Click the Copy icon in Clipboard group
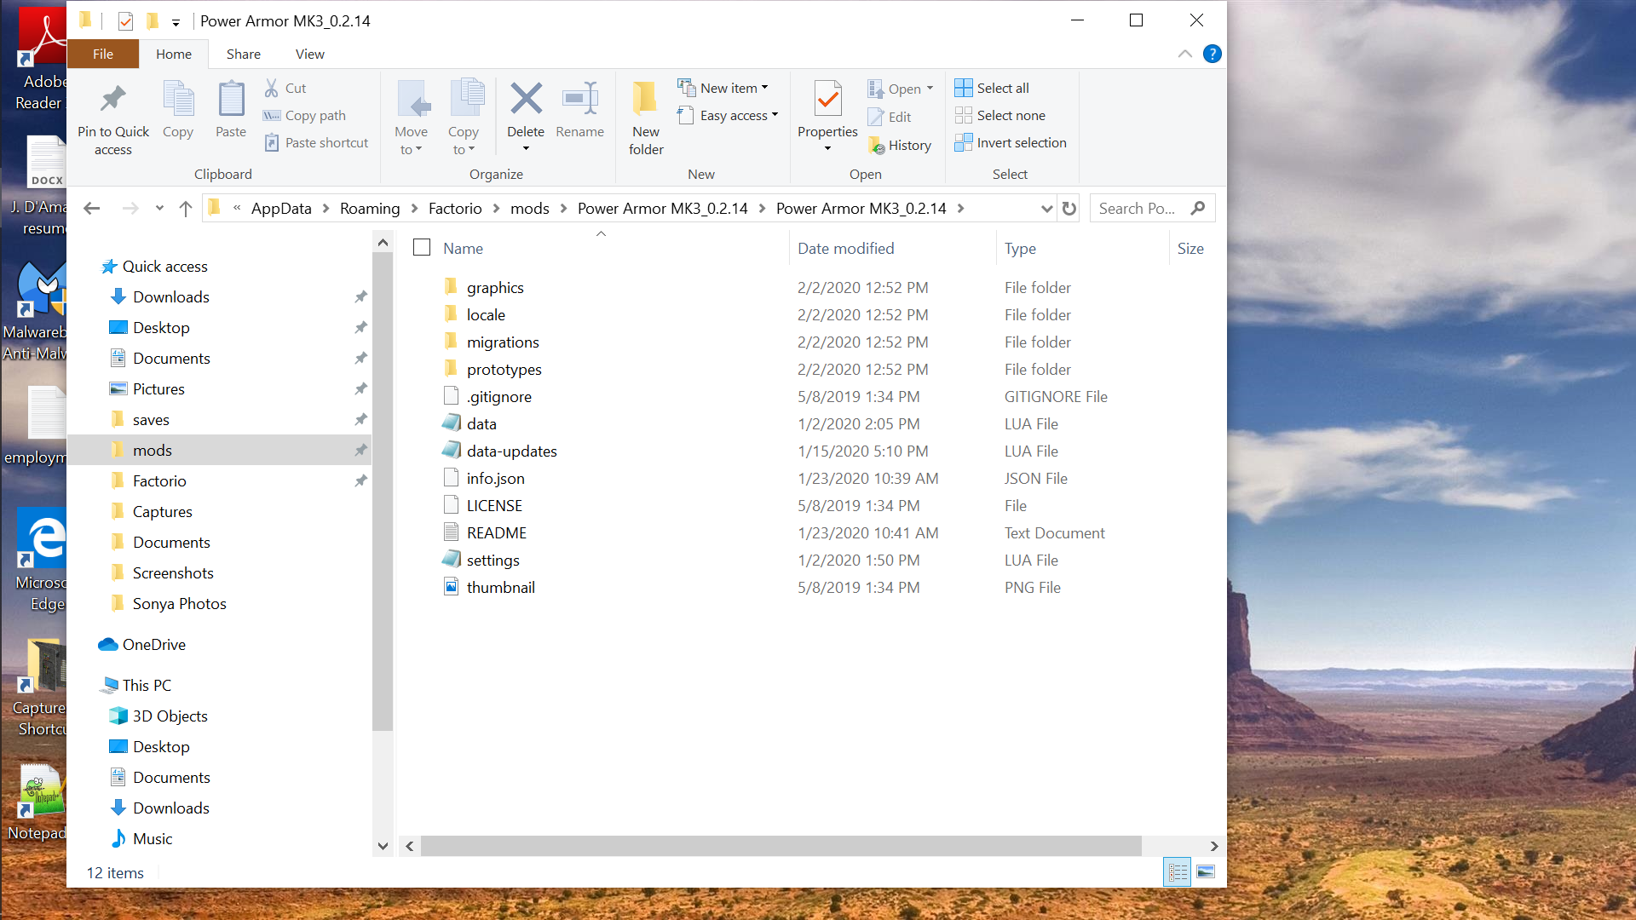This screenshot has height=920, width=1636. click(178, 100)
